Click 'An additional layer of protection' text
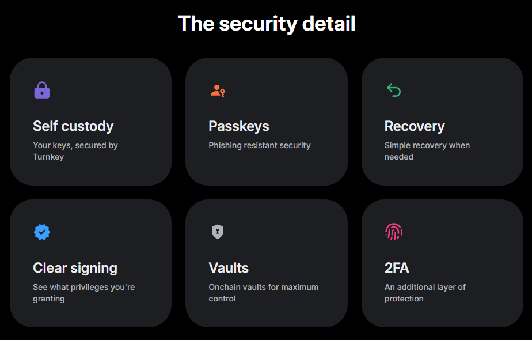 coord(425,293)
